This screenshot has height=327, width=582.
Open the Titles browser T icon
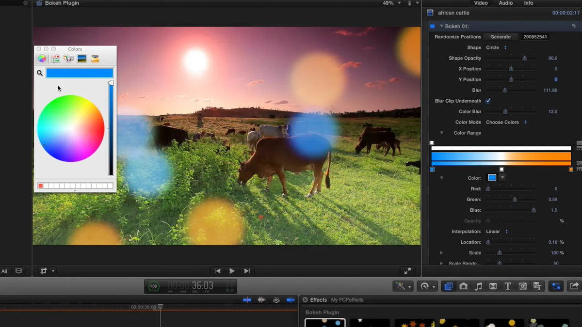(508, 286)
